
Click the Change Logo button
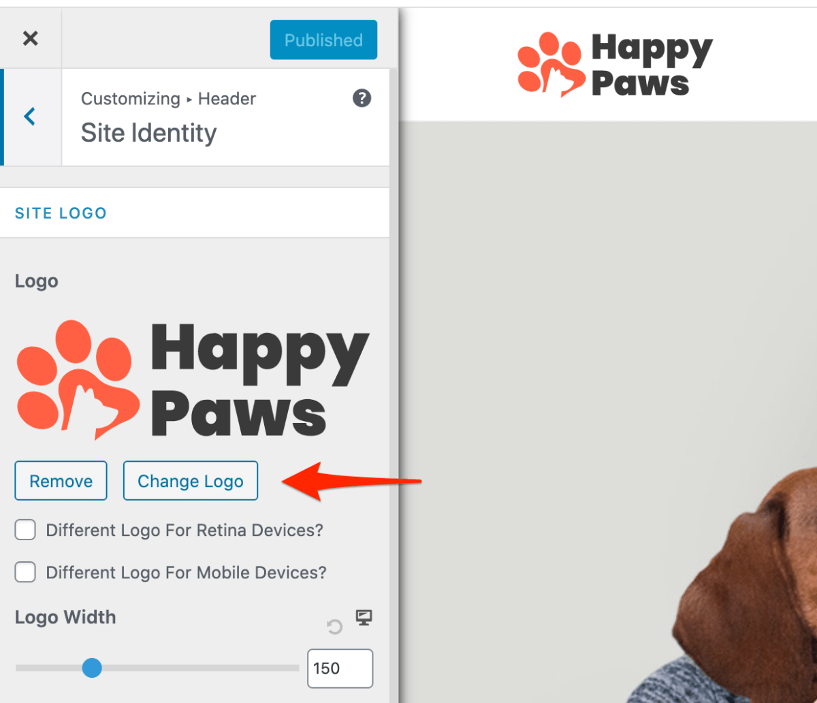pos(191,481)
